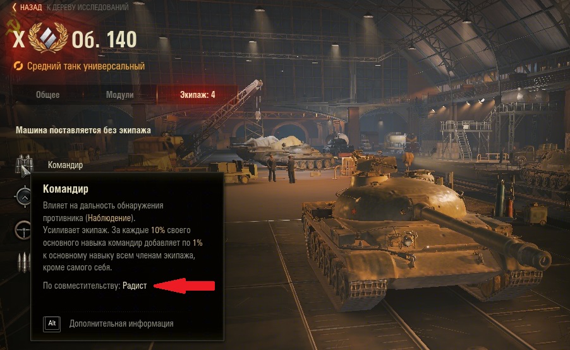The width and height of the screenshot is (570, 350).
Task: Open the К ДЕРЕВУ ИССЛЕДОВАНИЙ link
Action: coord(87,8)
